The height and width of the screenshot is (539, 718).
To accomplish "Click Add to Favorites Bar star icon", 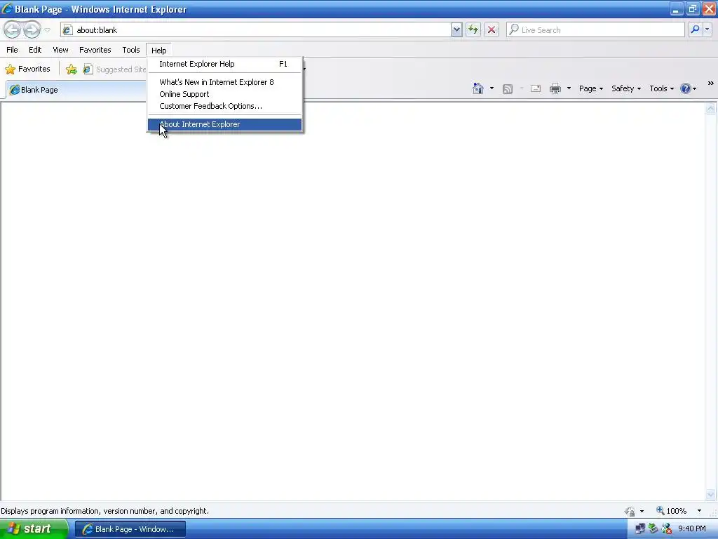I will 72,69.
